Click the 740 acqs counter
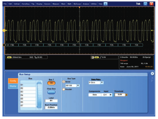The image size is (158, 119). 124,63
